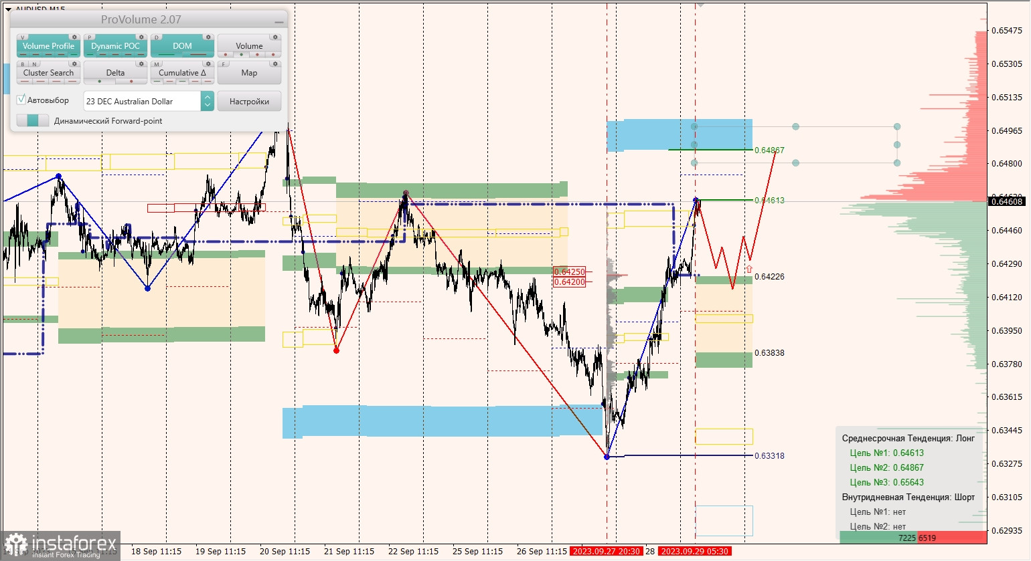The image size is (1031, 561).
Task: Click the 0.63838 level label
Action: [x=769, y=353]
